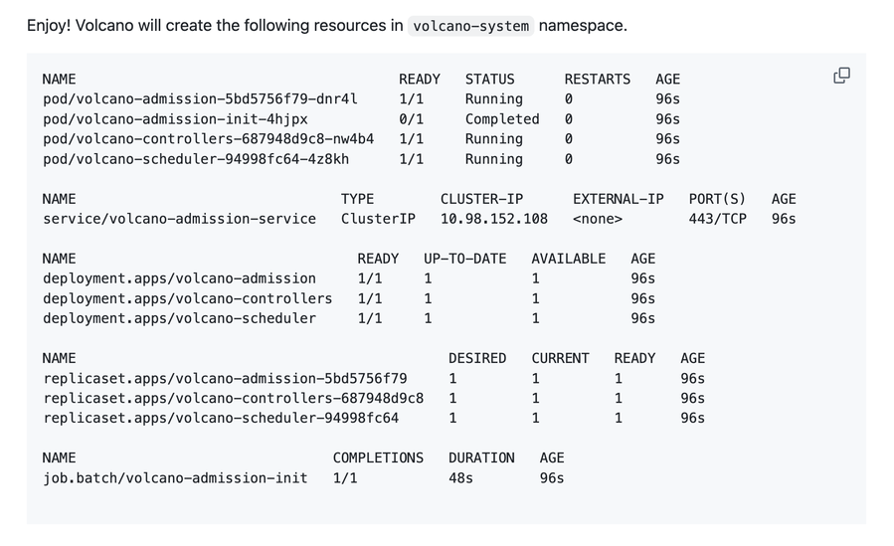Click pod/volcano-controllers-687948d9c8-nw4b4 text
The height and width of the screenshot is (546, 894).
click(208, 139)
